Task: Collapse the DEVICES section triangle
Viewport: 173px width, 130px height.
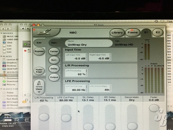Action: 1,33
